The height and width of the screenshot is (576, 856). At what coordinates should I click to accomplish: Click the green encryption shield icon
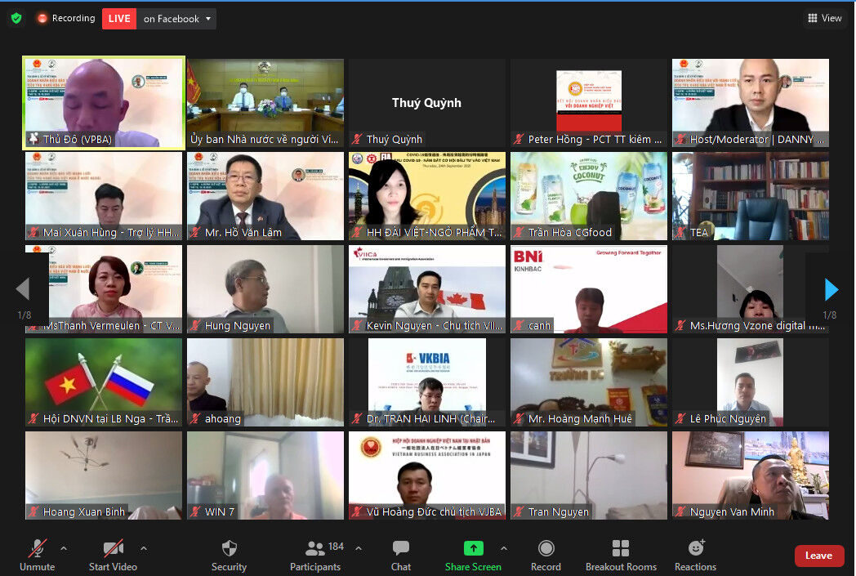[x=16, y=18]
